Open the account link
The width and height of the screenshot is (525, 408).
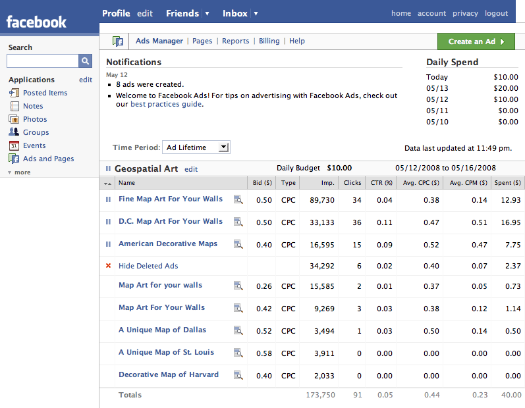pyautogui.click(x=431, y=13)
